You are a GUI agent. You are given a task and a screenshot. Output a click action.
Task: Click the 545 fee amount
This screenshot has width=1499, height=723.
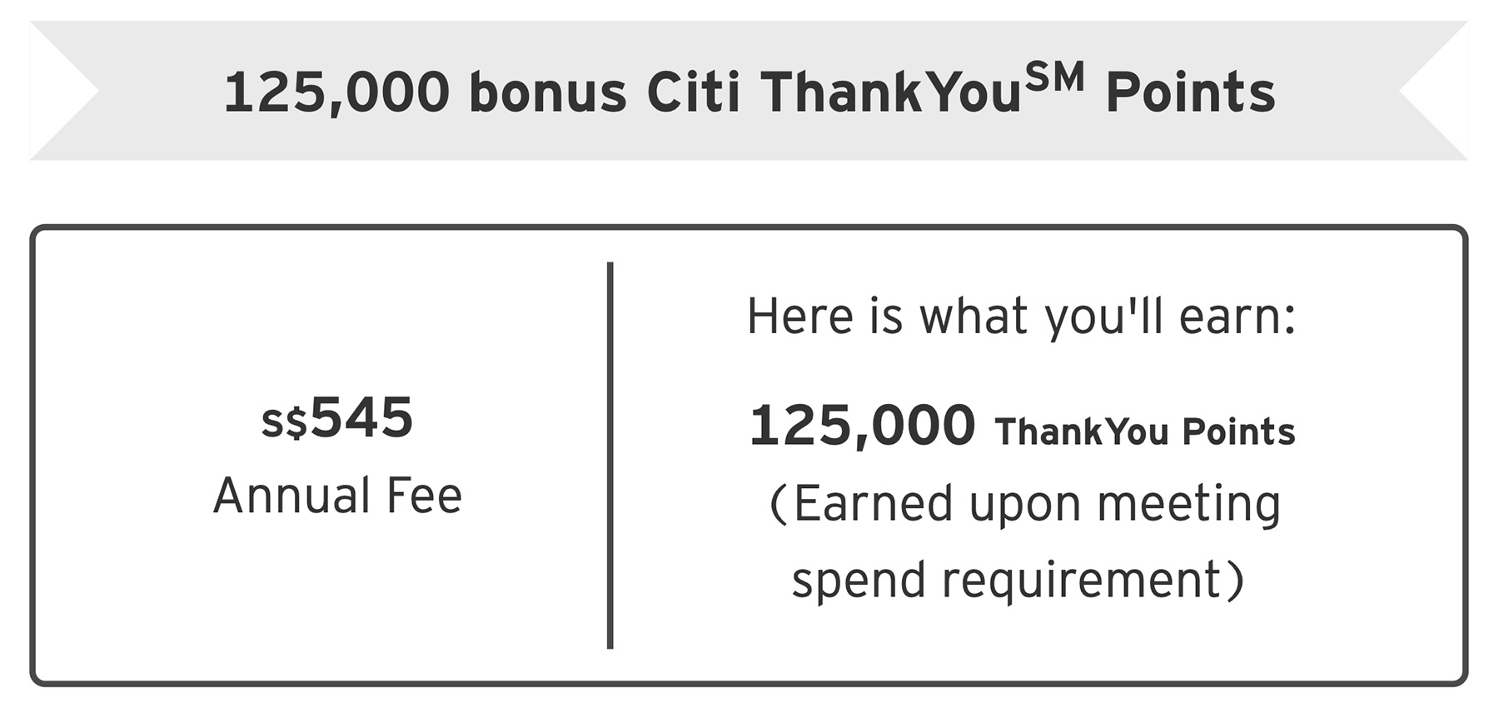[361, 417]
